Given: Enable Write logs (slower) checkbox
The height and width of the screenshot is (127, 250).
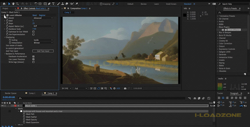Looking at the screenshot, I should pyautogui.click(x=33, y=62).
